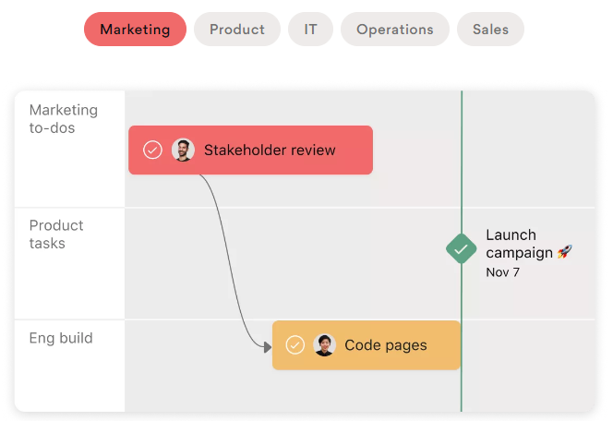Select the Marketing to-dos section label

coord(64,119)
